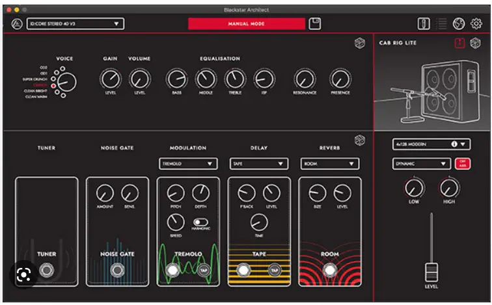Screen dimensions: 492x305
Task: Click the Cab Rig High EQ knob
Action: pos(449,188)
